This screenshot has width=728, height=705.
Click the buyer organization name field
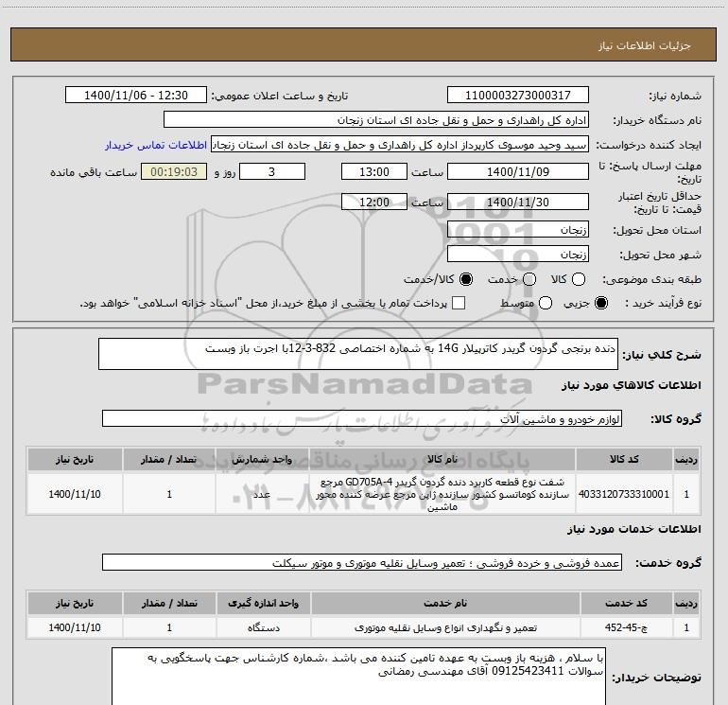pyautogui.click(x=376, y=120)
